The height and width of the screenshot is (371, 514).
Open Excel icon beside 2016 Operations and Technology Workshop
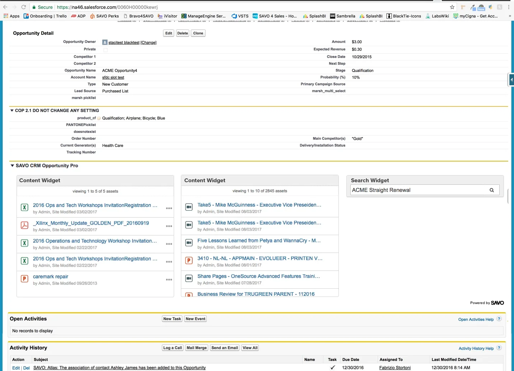click(24, 243)
